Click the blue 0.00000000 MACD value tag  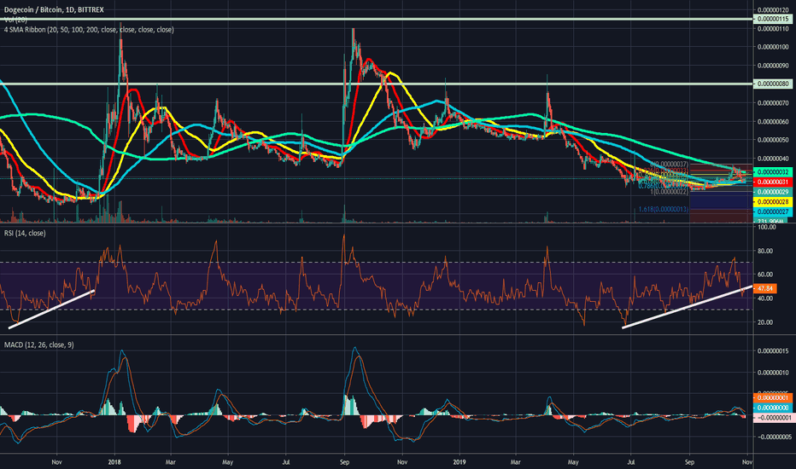774,408
